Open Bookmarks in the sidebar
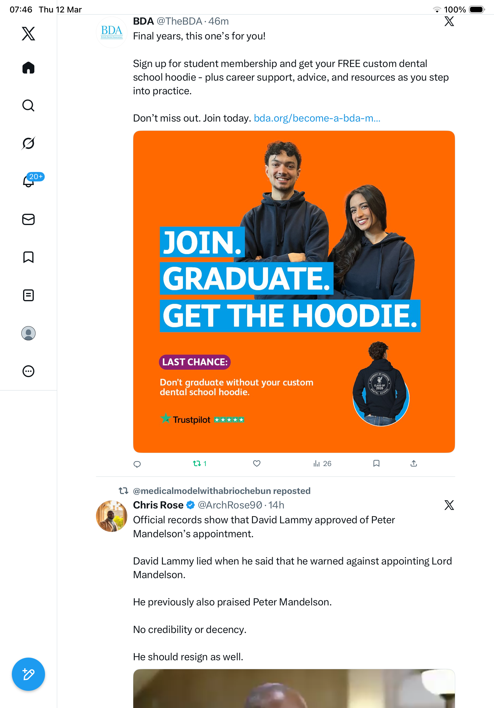The height and width of the screenshot is (708, 494). [28, 257]
